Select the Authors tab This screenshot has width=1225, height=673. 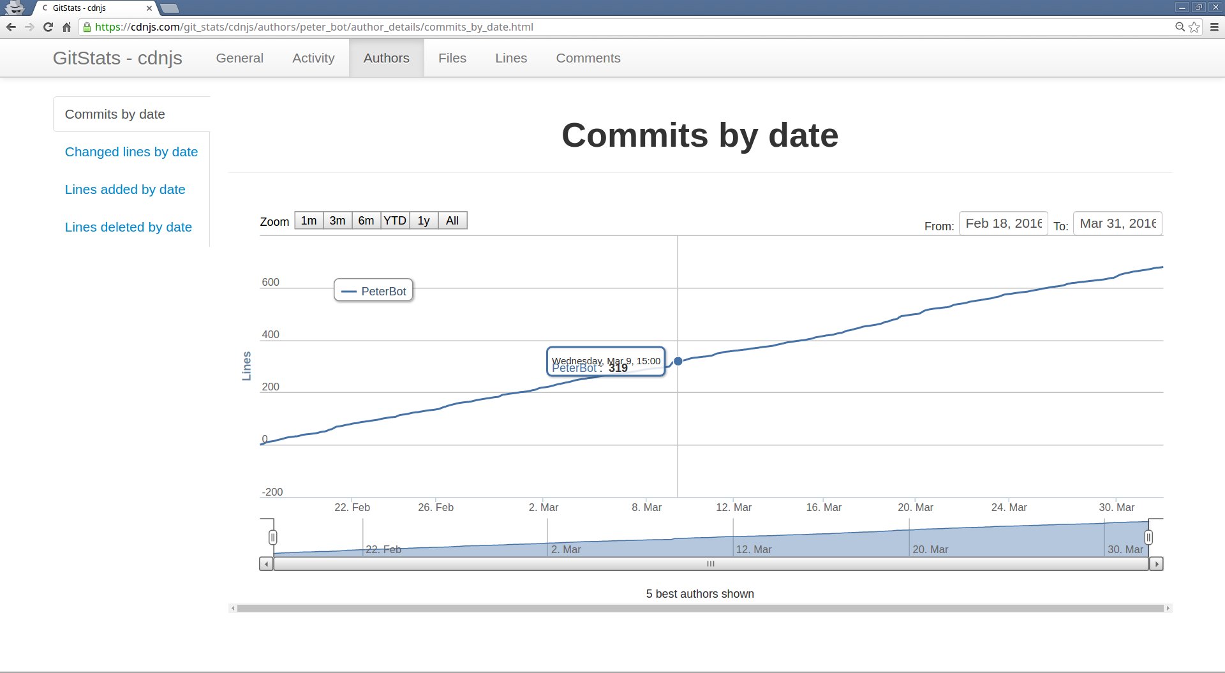tap(386, 58)
